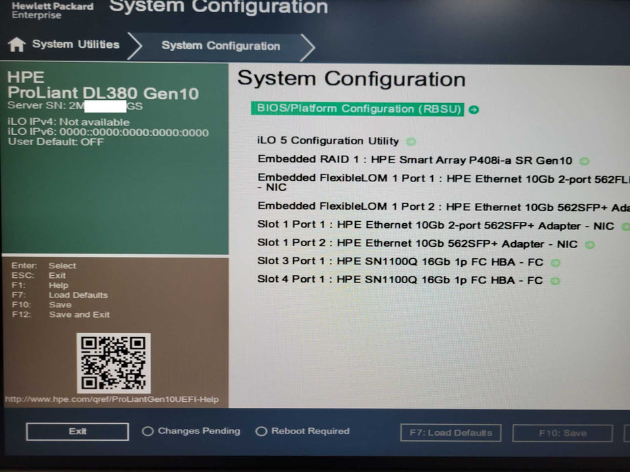The height and width of the screenshot is (472, 630).
Task: Select the System Configuration breadcrumb
Action: point(221,46)
